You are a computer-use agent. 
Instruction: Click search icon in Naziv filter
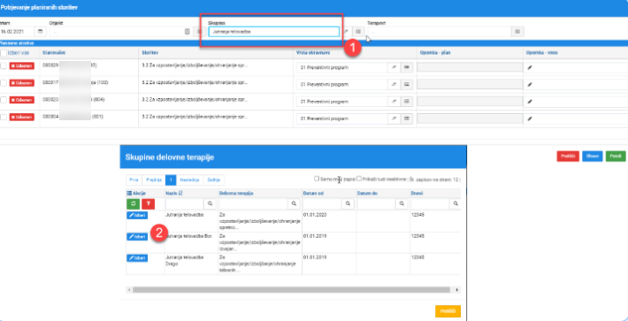click(x=210, y=203)
